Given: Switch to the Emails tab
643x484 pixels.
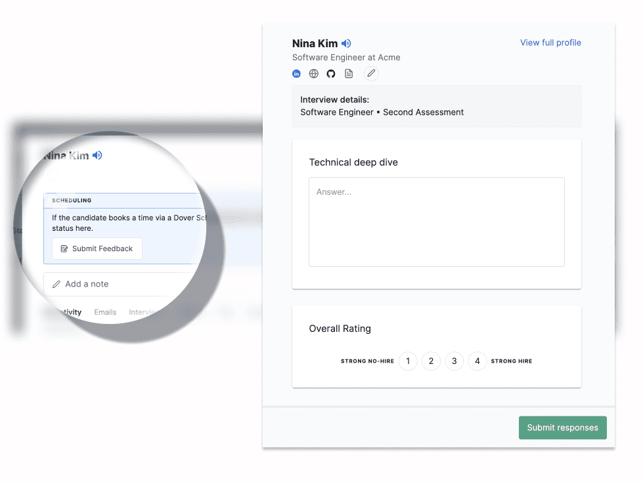Looking at the screenshot, I should pyautogui.click(x=105, y=312).
